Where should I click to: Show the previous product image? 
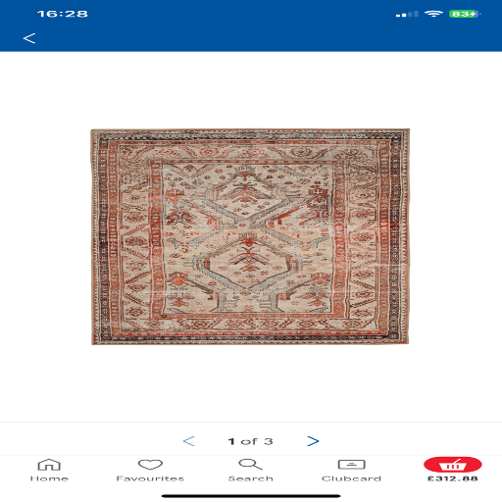click(x=189, y=441)
